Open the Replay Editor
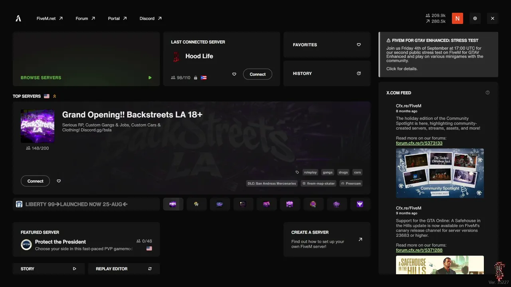The height and width of the screenshot is (287, 511). pyautogui.click(x=124, y=269)
